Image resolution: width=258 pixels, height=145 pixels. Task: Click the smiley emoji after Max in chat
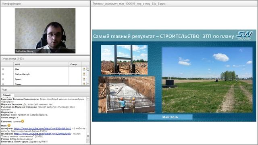point(9,125)
